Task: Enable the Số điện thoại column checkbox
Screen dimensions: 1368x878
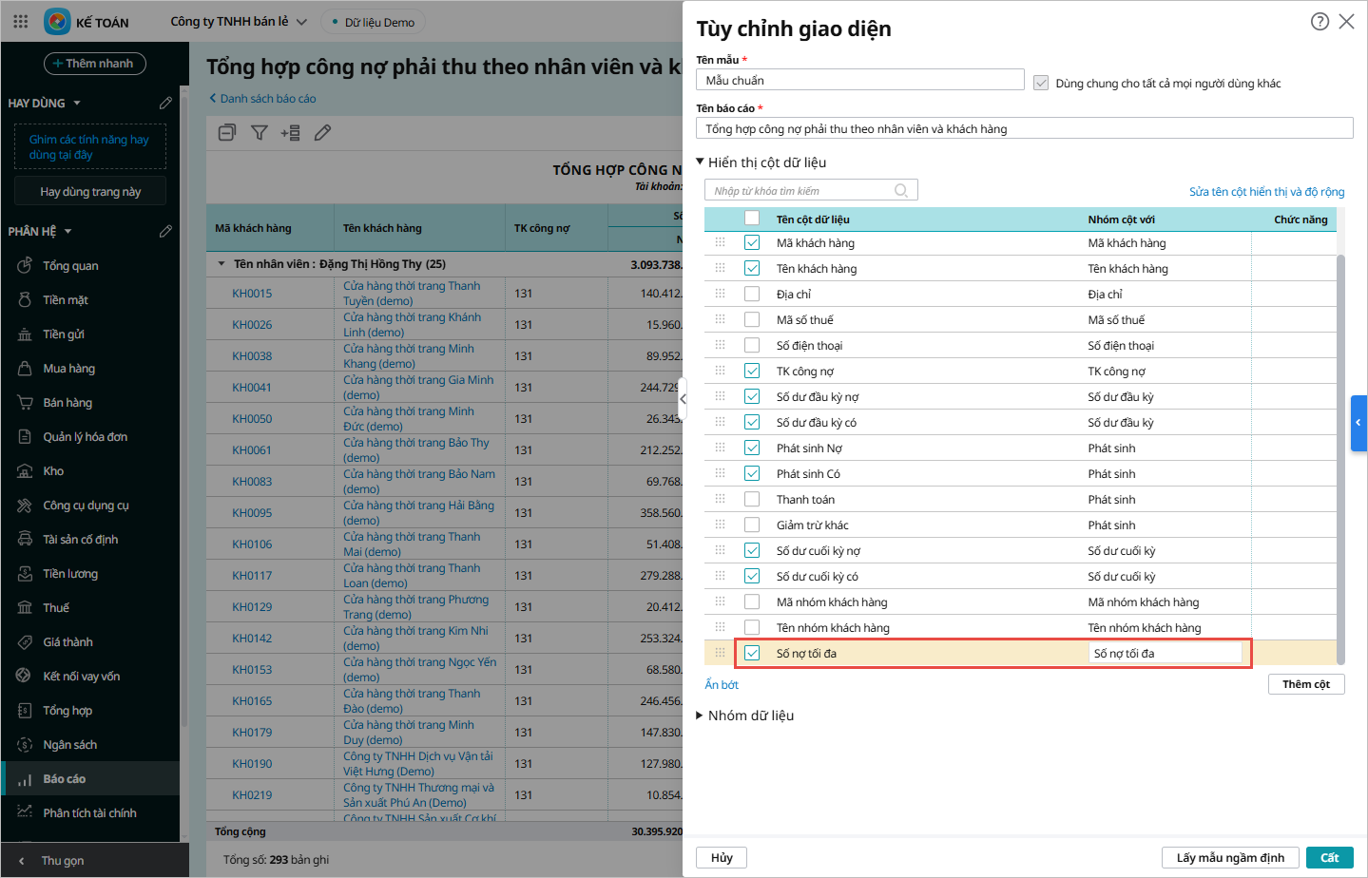Action: click(752, 346)
